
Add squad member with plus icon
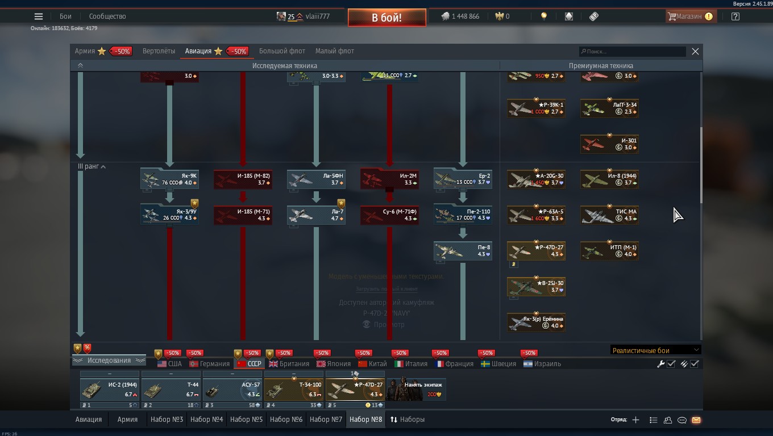(635, 420)
